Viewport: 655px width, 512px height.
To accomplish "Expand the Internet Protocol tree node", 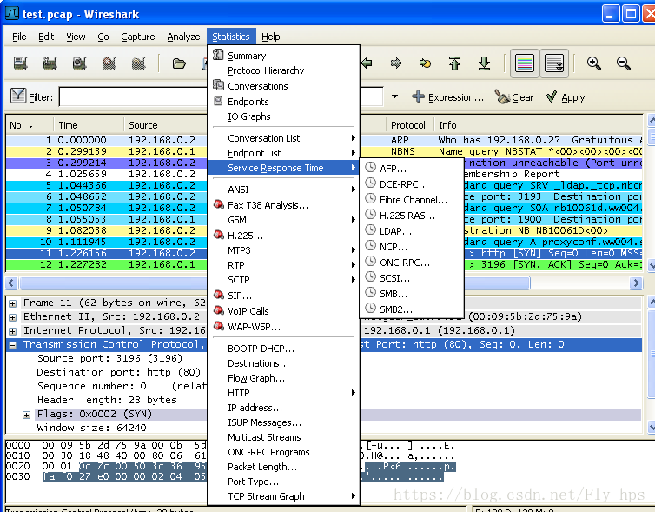I will click(x=12, y=331).
